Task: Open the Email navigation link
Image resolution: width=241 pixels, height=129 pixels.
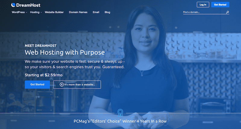Action: 96,12
